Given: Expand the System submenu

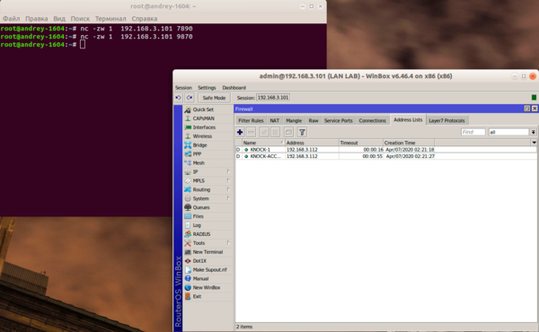Looking at the screenshot, I should (x=228, y=198).
